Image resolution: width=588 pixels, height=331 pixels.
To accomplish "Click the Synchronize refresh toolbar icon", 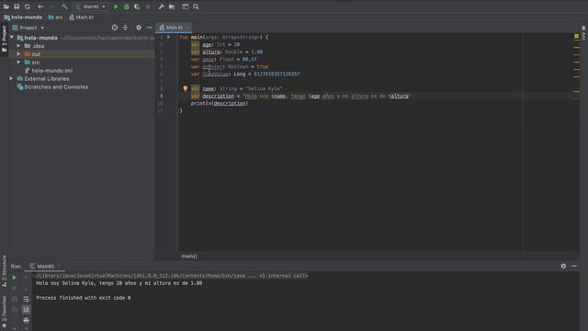I will coord(28,6).
